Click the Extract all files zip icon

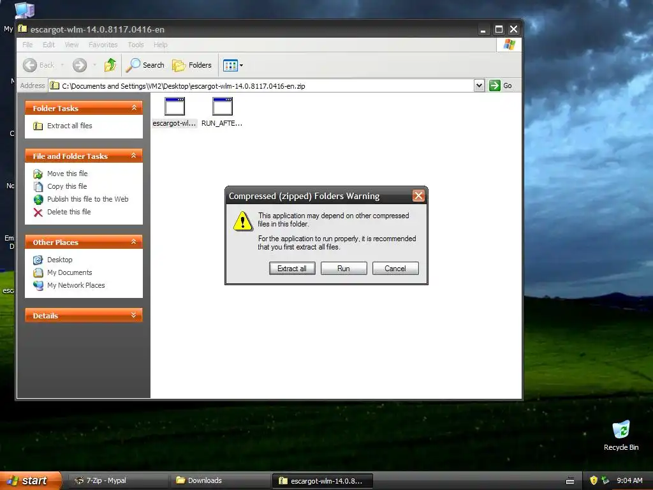[38, 126]
